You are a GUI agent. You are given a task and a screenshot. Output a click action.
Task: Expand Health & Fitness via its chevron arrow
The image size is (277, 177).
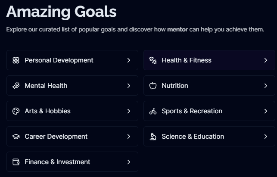click(265, 60)
